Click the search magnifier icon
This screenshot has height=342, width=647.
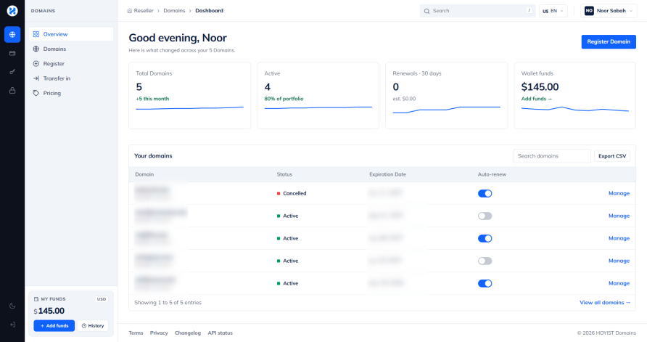point(426,11)
